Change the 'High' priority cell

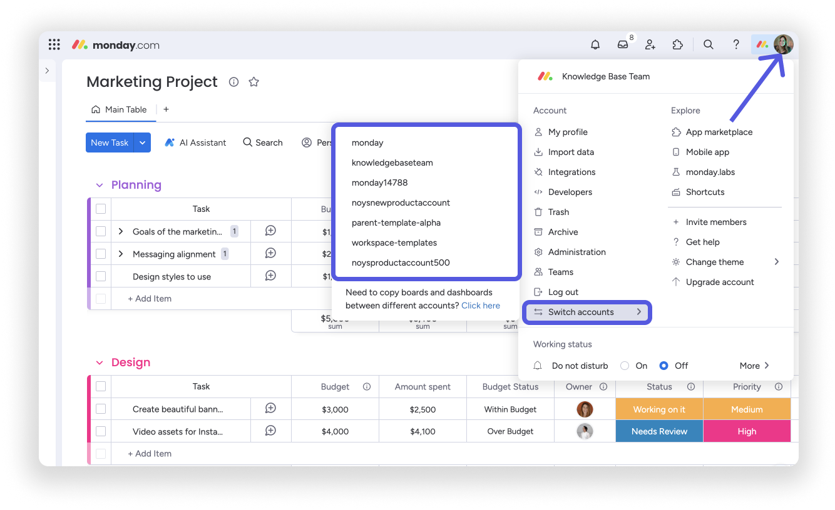747,431
